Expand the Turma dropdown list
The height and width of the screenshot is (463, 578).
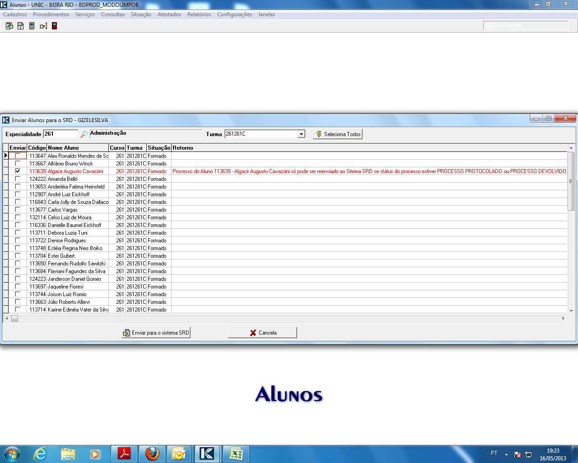pyautogui.click(x=301, y=134)
